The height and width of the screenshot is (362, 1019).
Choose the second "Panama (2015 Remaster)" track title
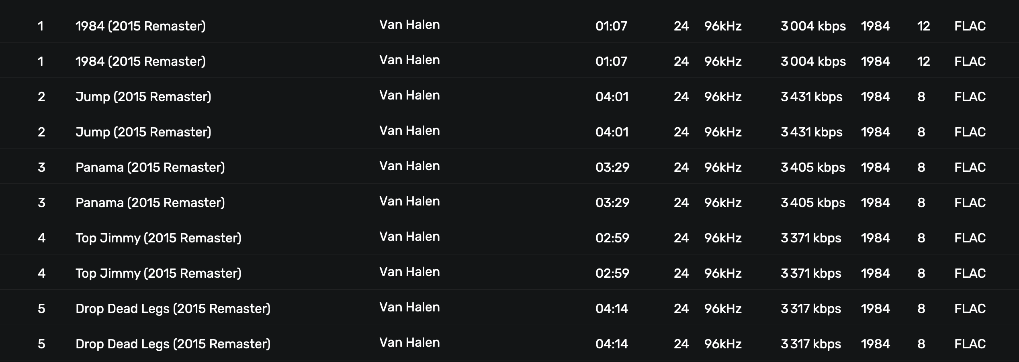point(150,203)
